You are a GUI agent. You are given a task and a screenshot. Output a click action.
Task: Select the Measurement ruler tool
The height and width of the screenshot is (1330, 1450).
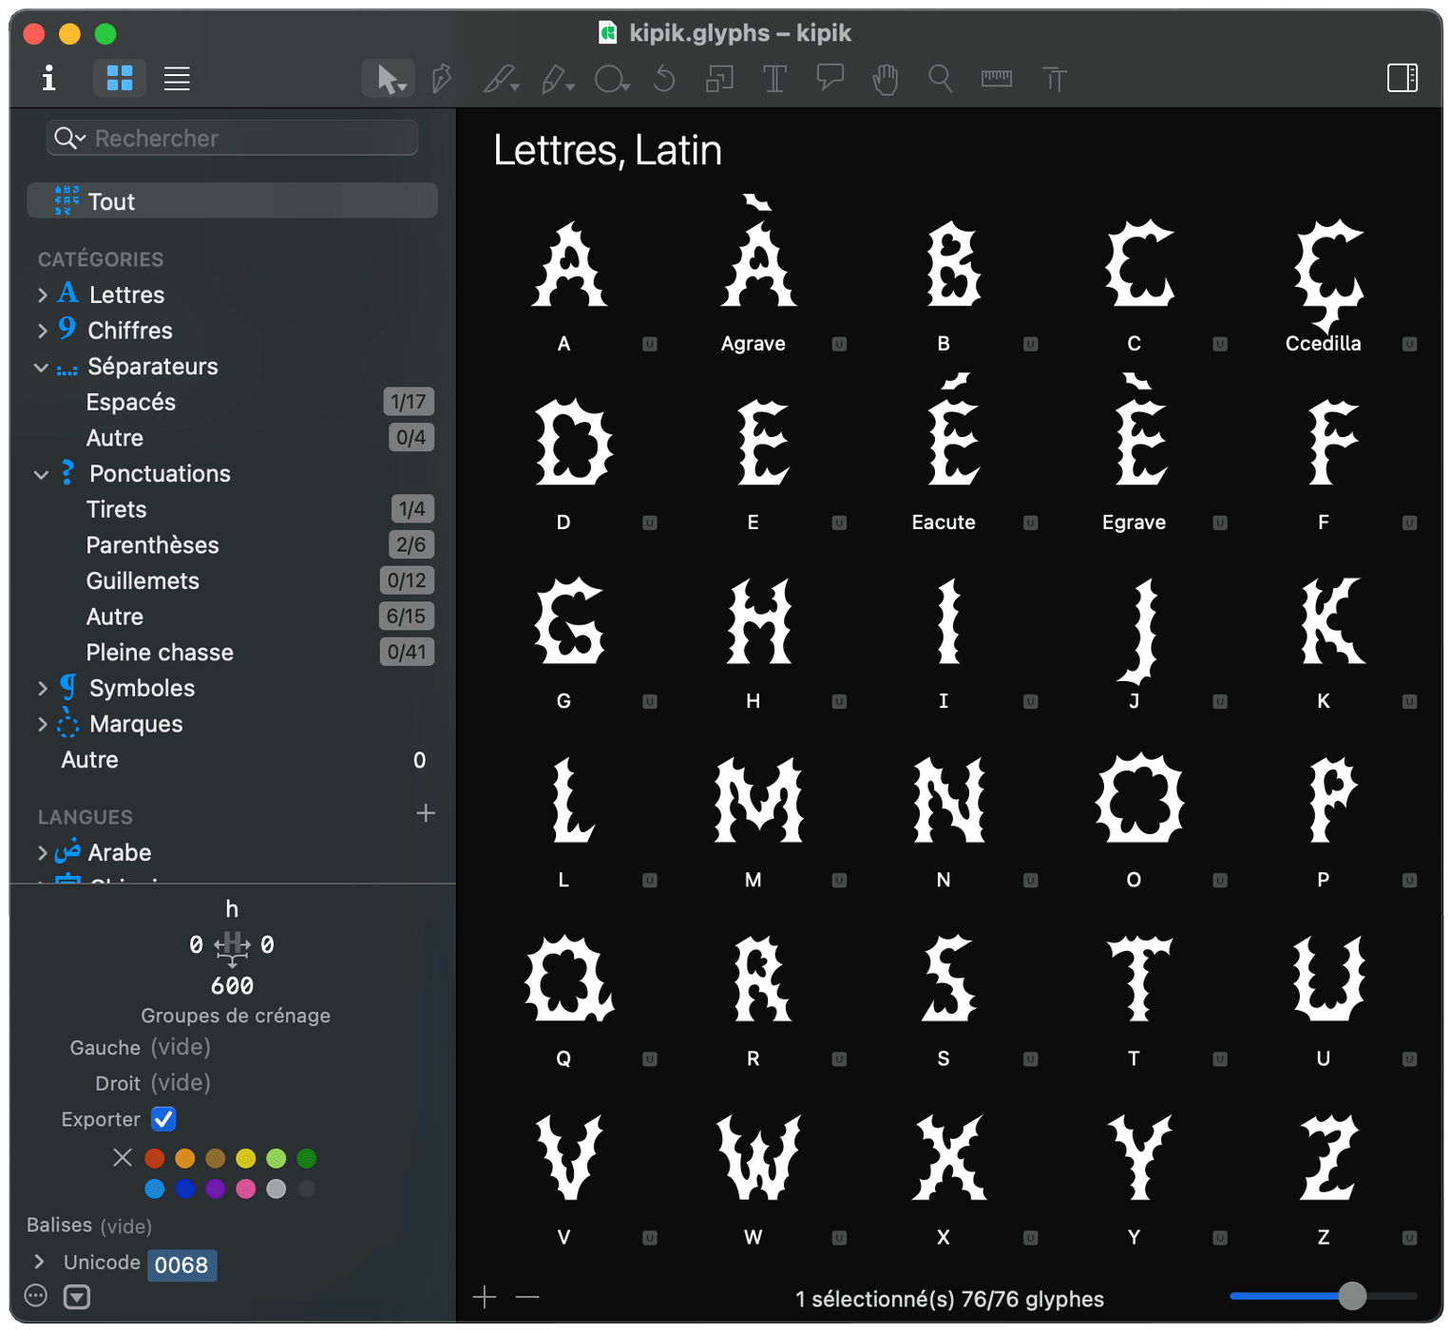pyautogui.click(x=996, y=78)
